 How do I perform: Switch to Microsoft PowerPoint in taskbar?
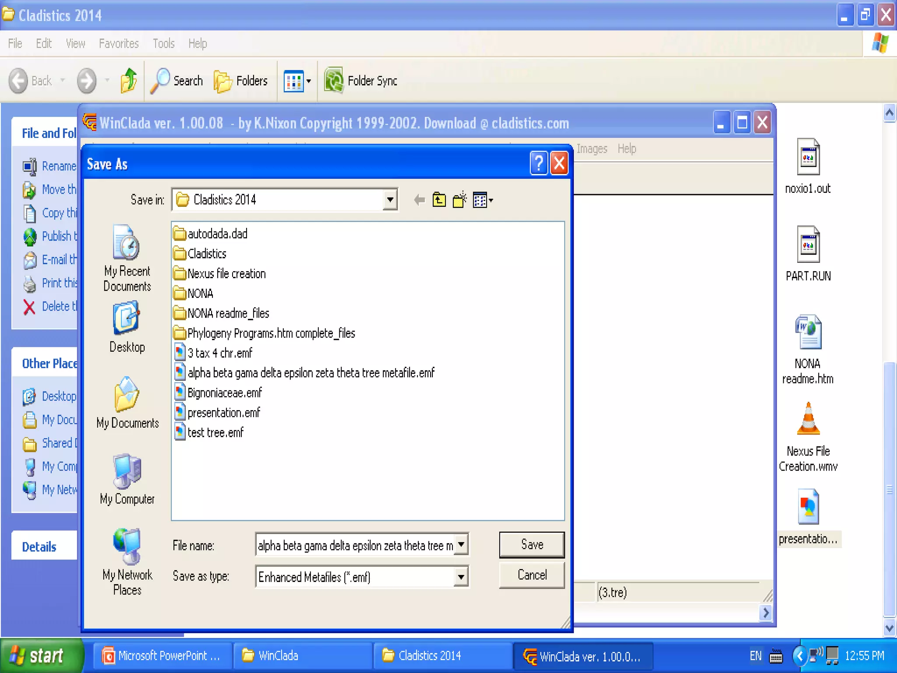click(x=161, y=655)
